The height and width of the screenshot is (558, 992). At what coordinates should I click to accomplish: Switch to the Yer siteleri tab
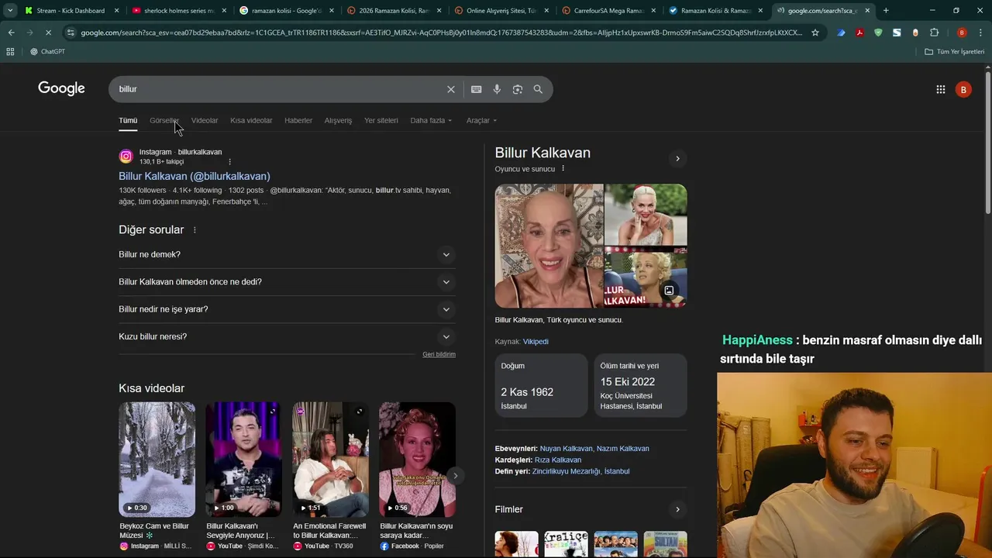click(x=381, y=120)
